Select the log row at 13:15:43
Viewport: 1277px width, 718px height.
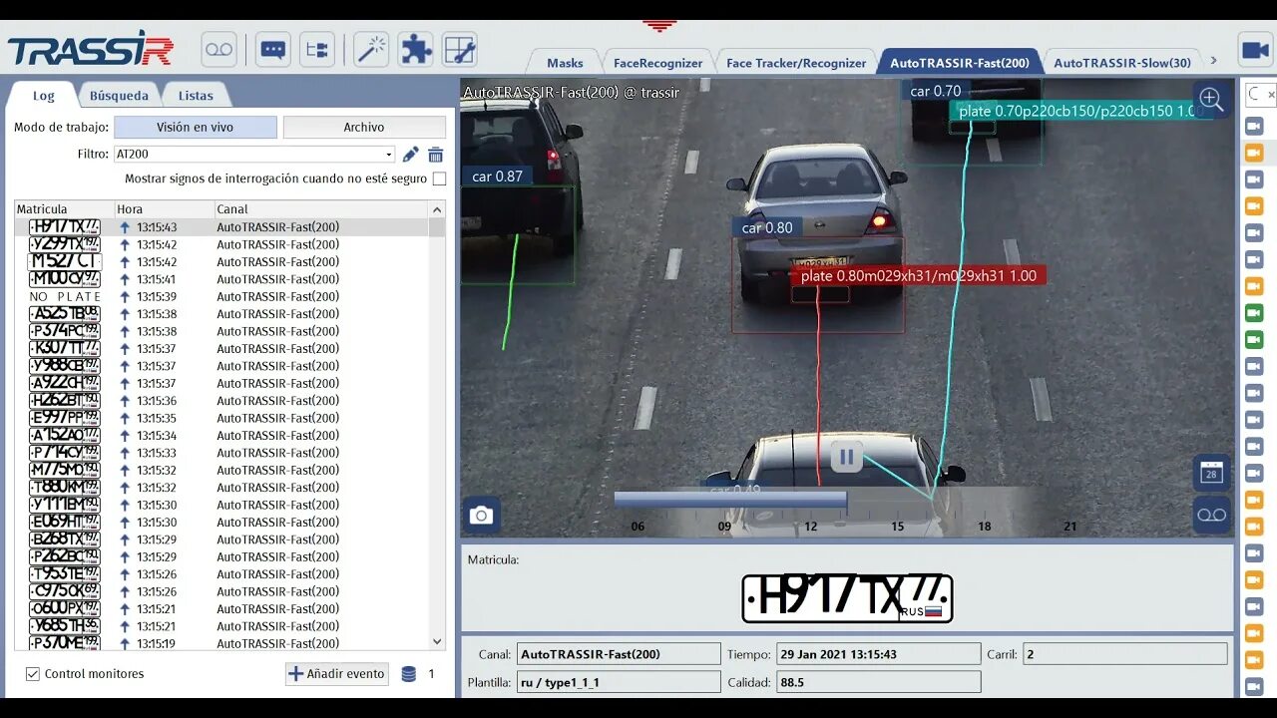(221, 227)
